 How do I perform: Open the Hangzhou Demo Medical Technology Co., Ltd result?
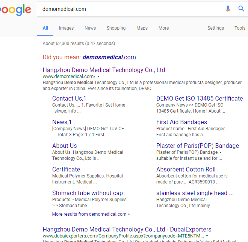(104, 70)
